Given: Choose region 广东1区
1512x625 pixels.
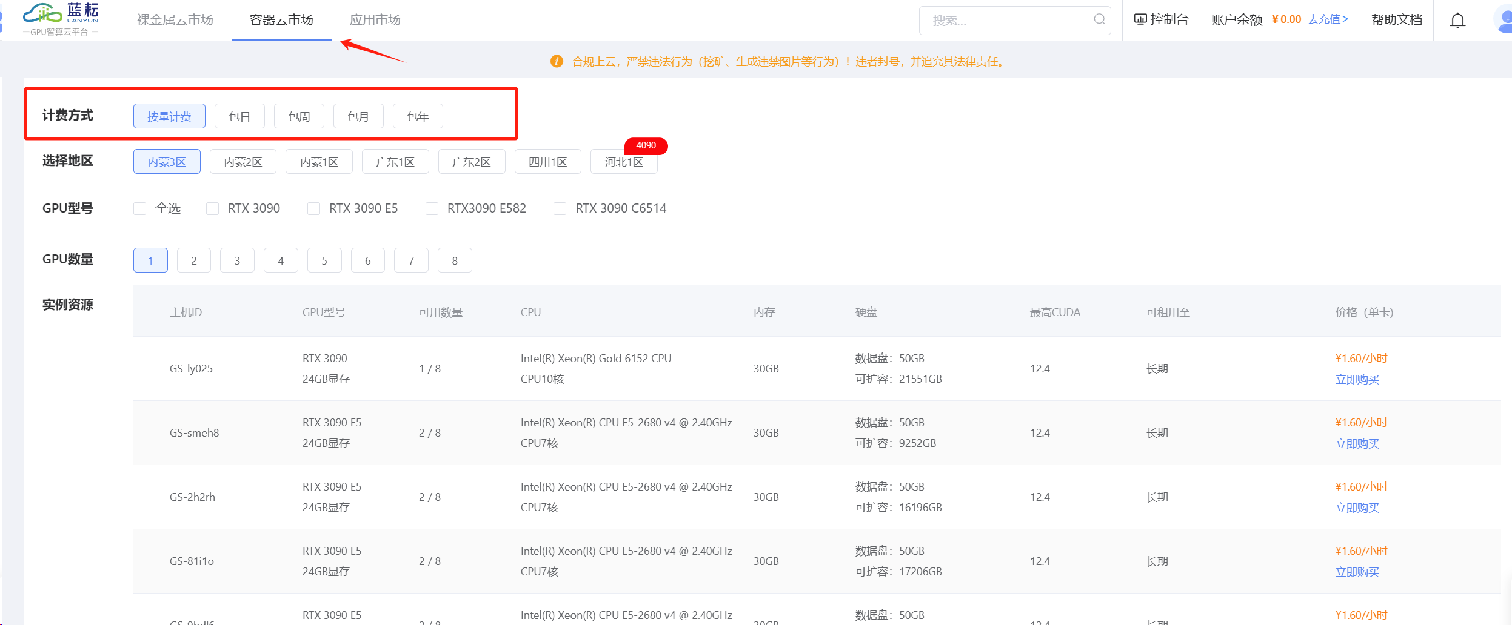Looking at the screenshot, I should coord(395,162).
